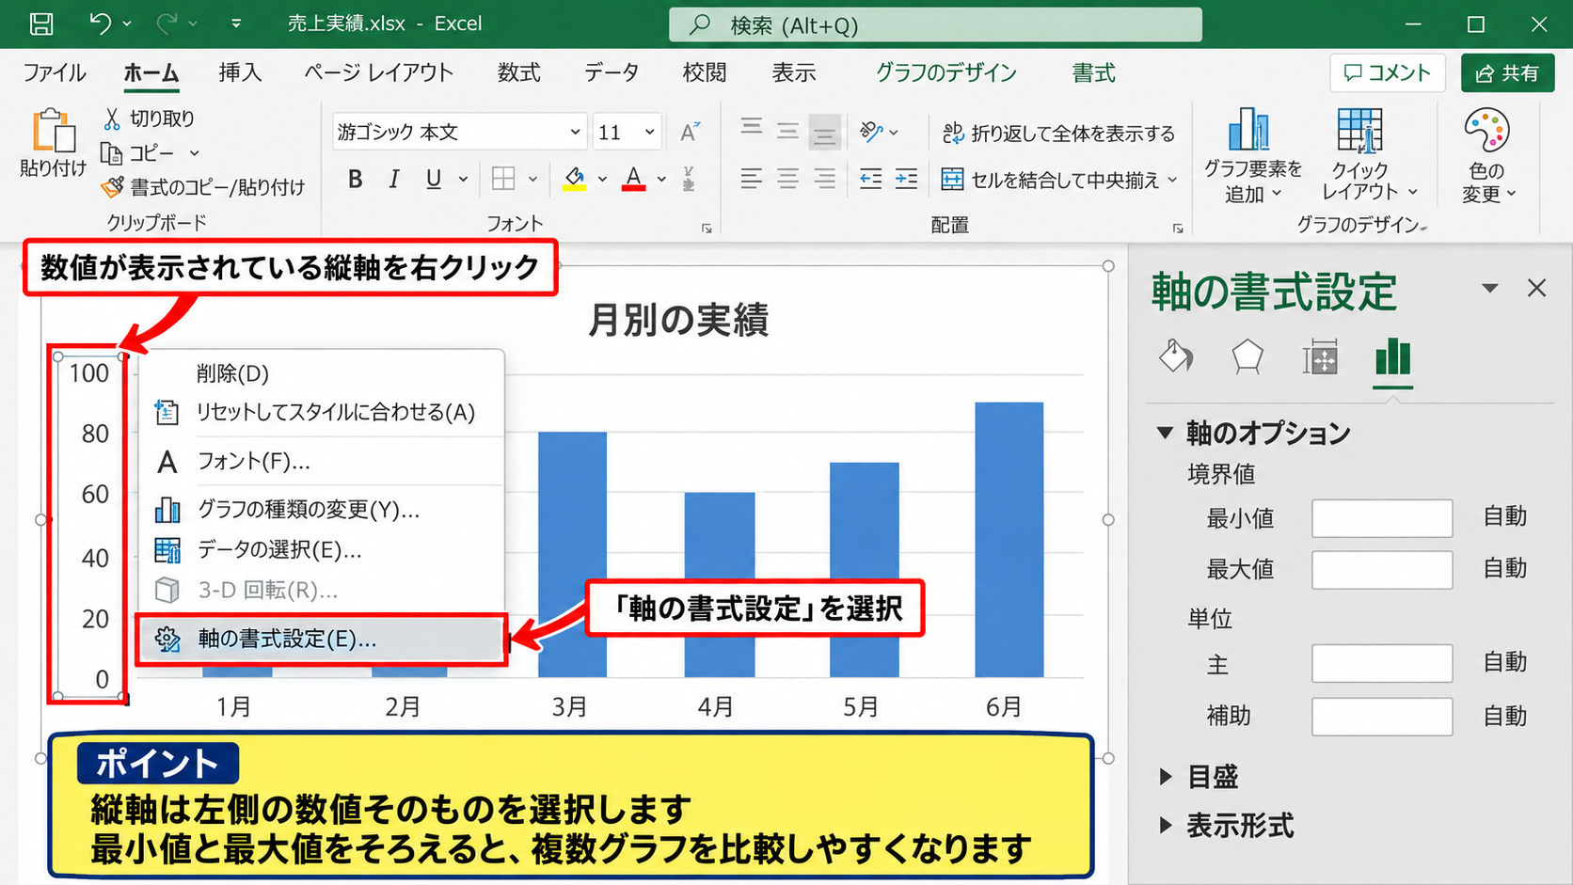This screenshot has width=1573, height=885.
Task: Center text horizontally
Action: click(788, 179)
